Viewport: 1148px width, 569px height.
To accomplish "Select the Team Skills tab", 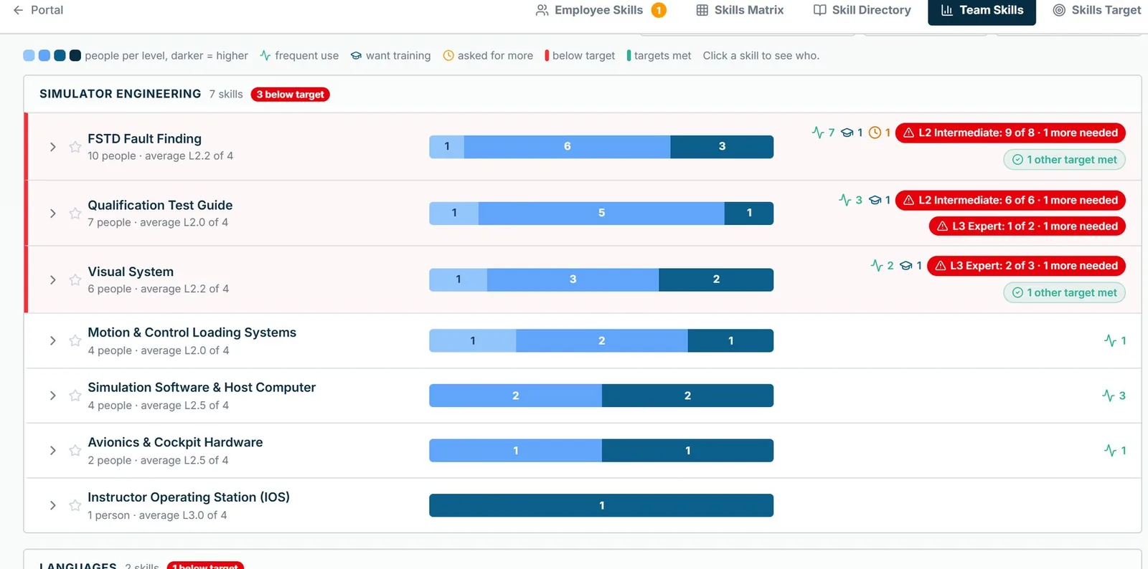I will 982,10.
